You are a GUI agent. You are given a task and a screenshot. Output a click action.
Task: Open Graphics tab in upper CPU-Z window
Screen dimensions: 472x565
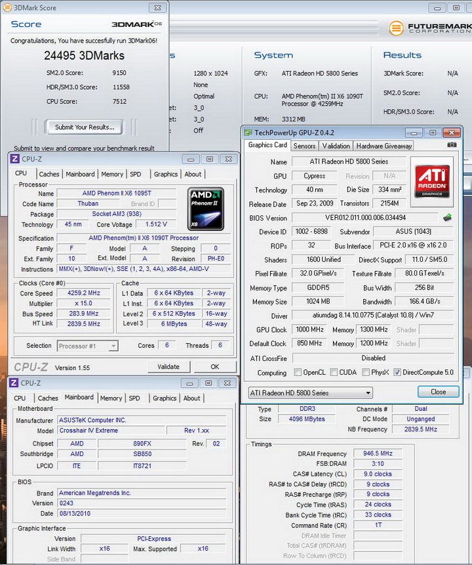pyautogui.click(x=166, y=174)
